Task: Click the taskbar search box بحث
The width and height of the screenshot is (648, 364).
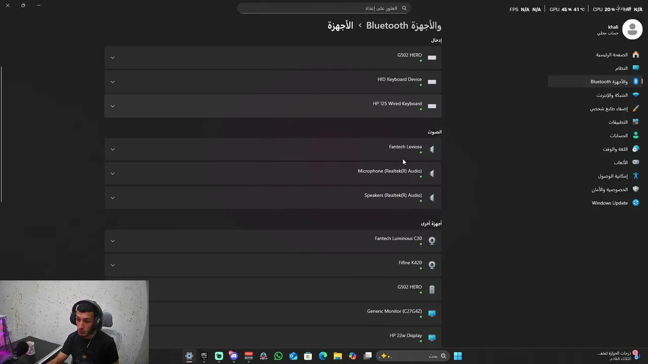Action: click(413, 356)
